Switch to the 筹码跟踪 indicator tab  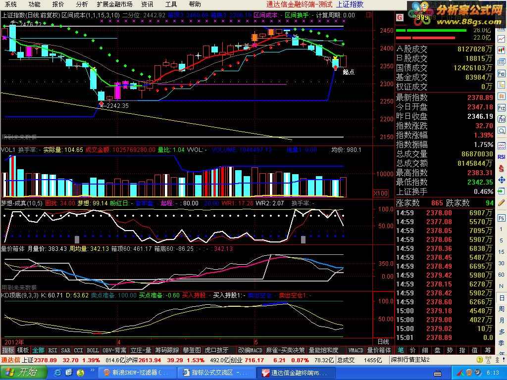tap(167, 350)
